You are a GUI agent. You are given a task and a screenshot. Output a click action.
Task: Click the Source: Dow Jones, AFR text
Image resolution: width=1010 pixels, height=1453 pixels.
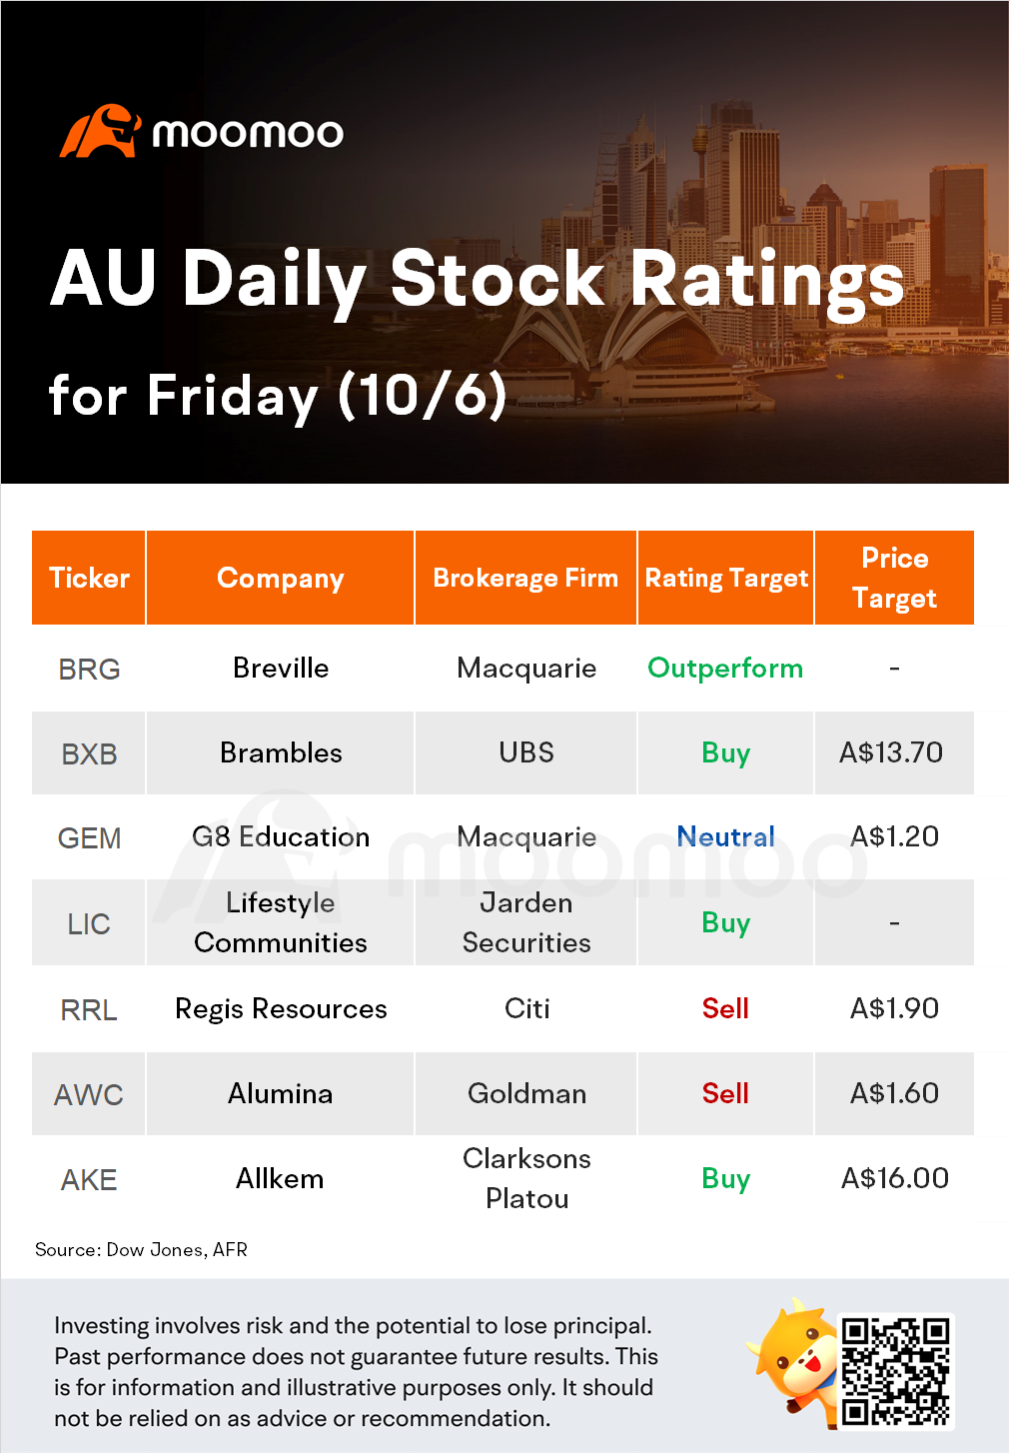(x=141, y=1249)
